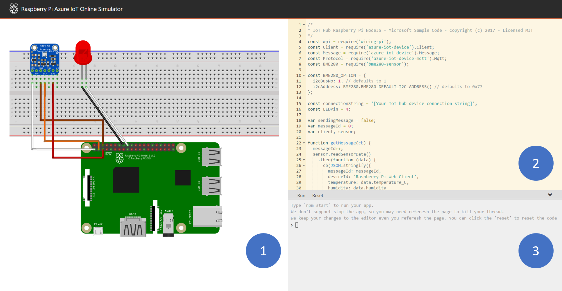This screenshot has height=291, width=562.
Task: Fold the top comment block on line 1
Action: click(x=303, y=24)
